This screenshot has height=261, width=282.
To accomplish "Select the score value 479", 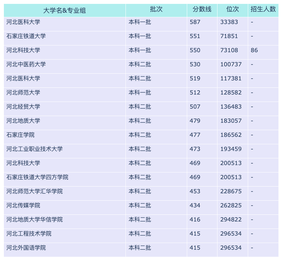I will 195,121.
